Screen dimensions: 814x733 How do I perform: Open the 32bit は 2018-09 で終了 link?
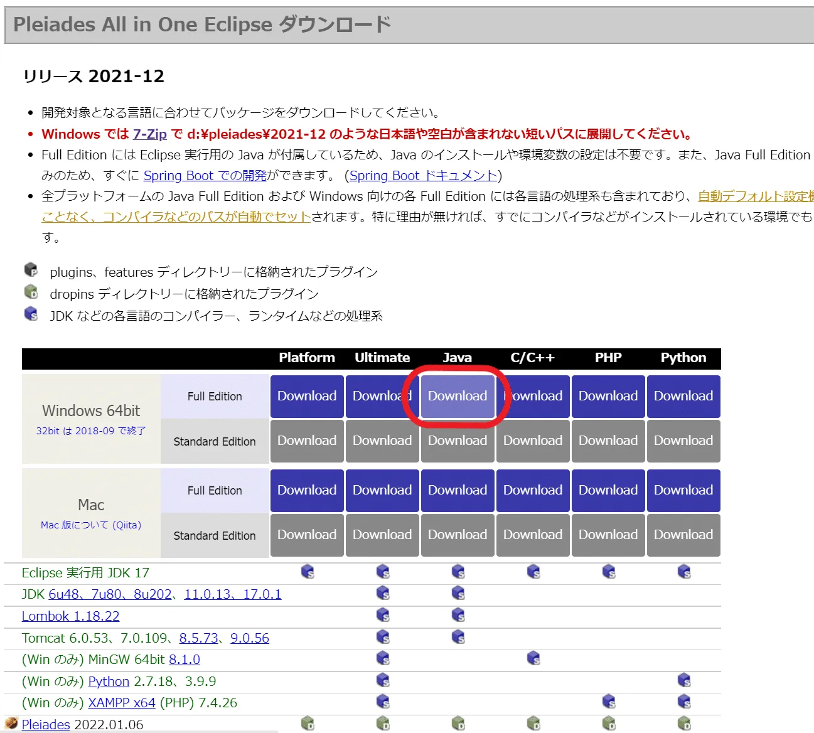(91, 431)
